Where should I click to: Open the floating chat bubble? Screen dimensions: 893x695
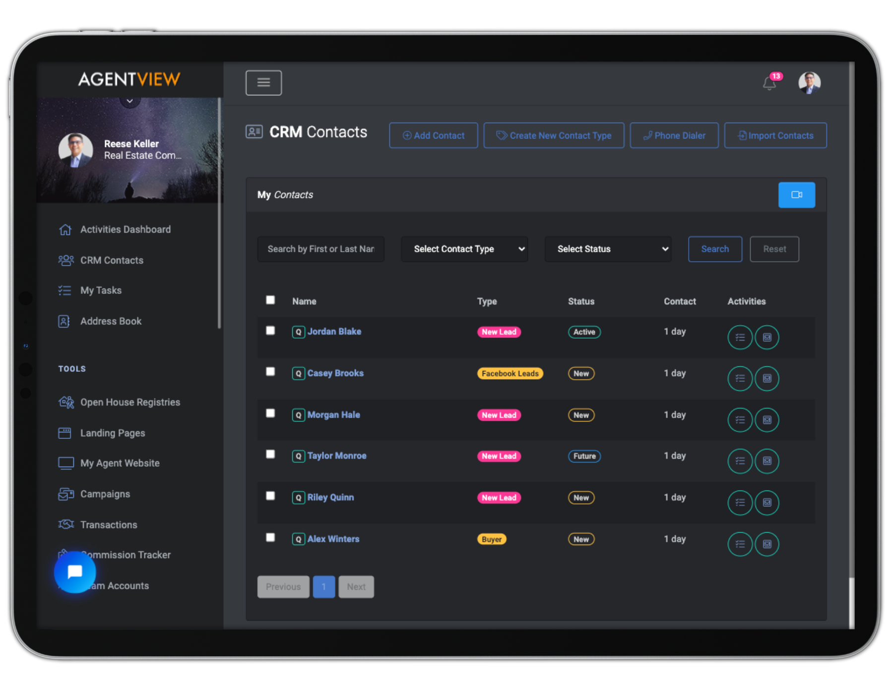[x=74, y=572]
